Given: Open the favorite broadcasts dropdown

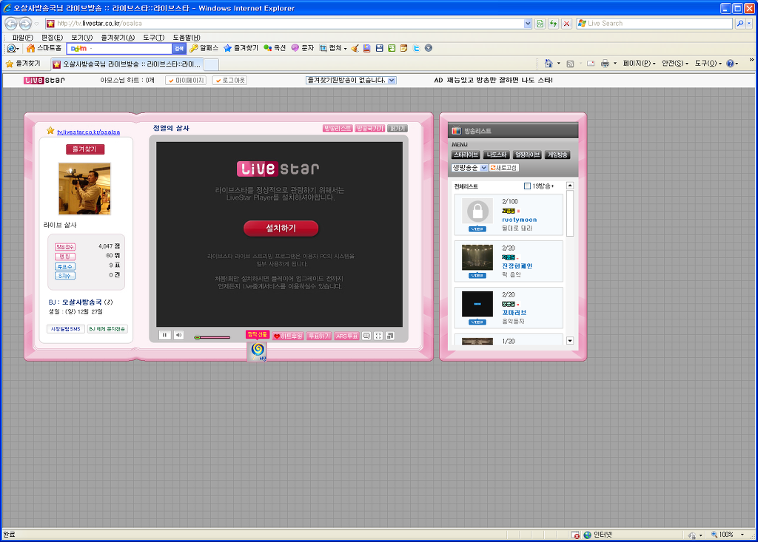Looking at the screenshot, I should coord(351,80).
